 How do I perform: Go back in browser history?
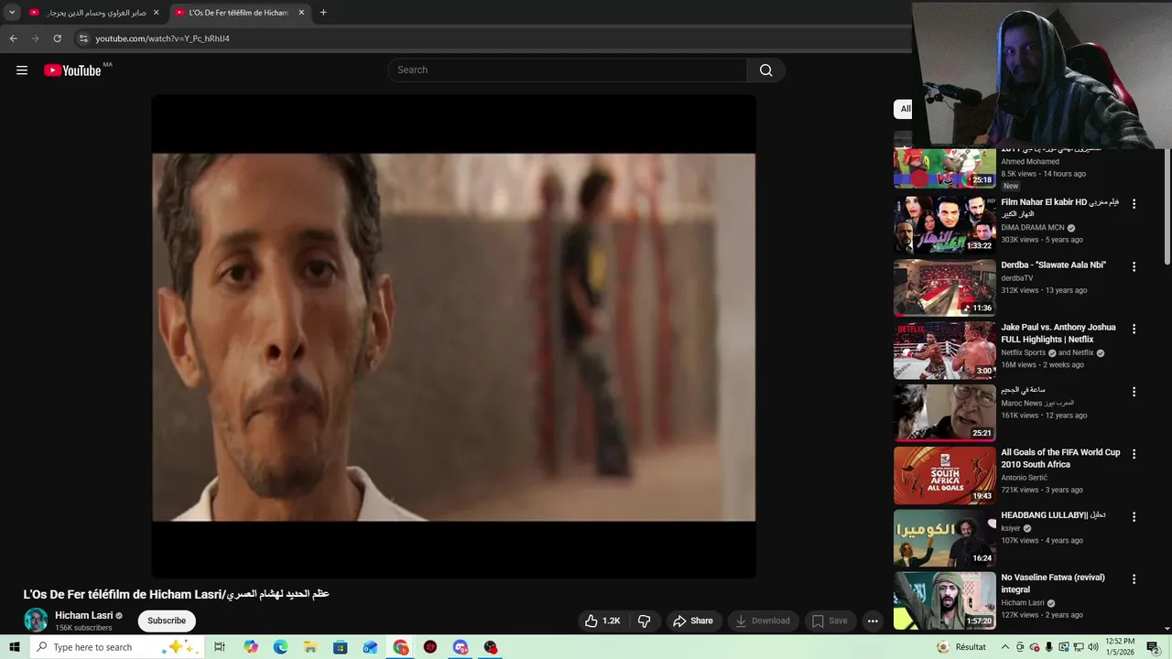pyautogui.click(x=14, y=38)
